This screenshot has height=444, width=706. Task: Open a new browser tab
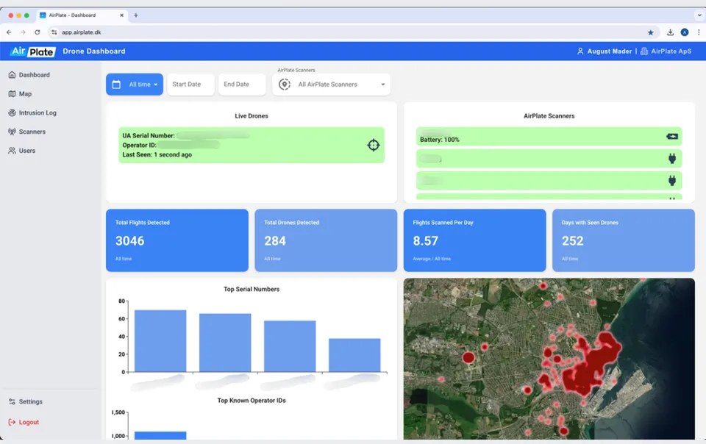[135, 15]
